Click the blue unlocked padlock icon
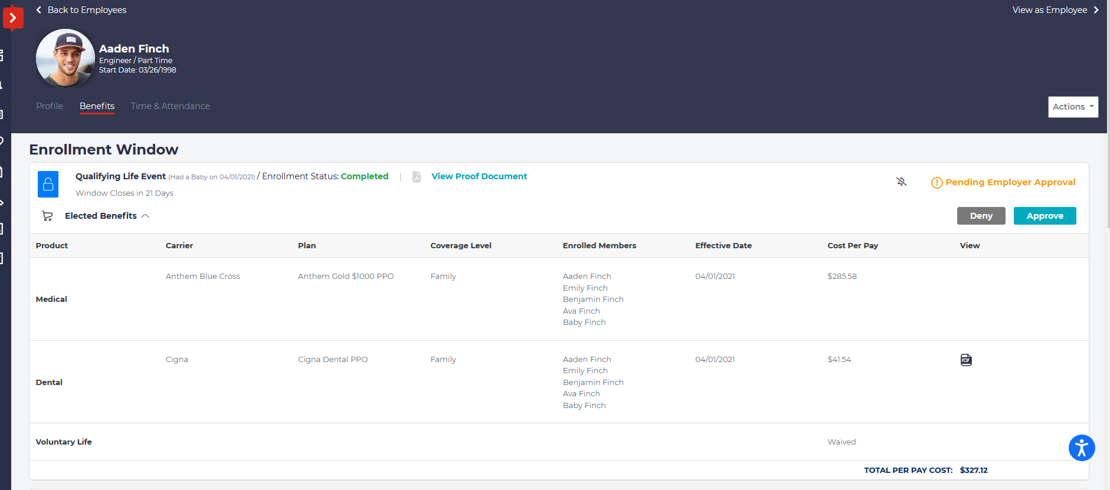This screenshot has width=1110, height=490. [48, 185]
